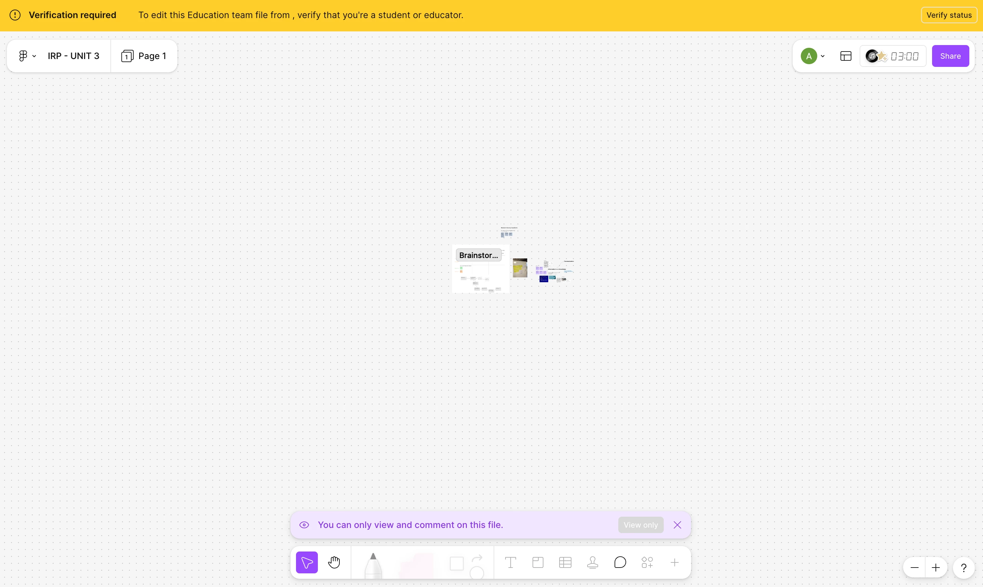Screen dimensions: 983x587
Task: Select the Hand tool
Action: tap(334, 562)
